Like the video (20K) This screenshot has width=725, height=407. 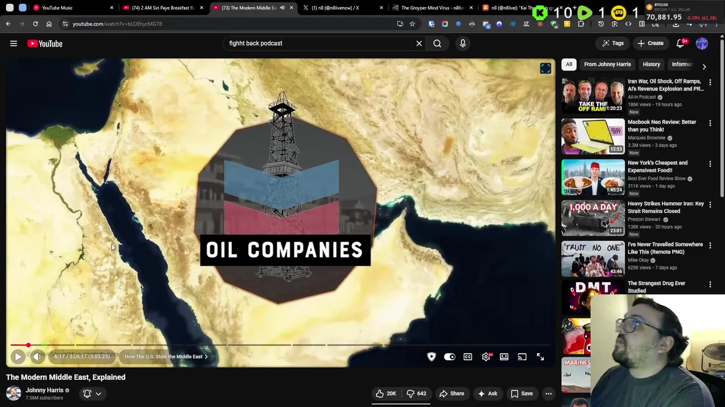pyautogui.click(x=386, y=393)
